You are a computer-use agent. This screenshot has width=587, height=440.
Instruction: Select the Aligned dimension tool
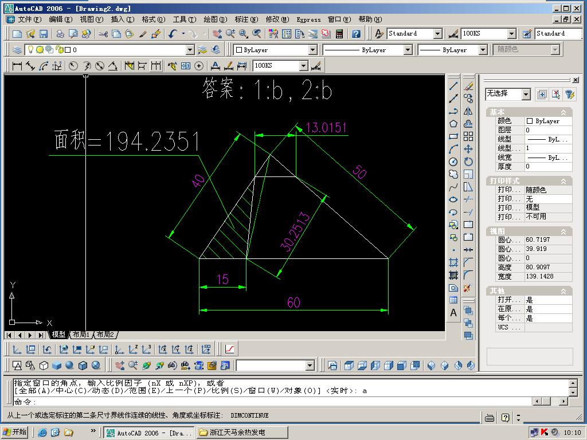coord(30,66)
